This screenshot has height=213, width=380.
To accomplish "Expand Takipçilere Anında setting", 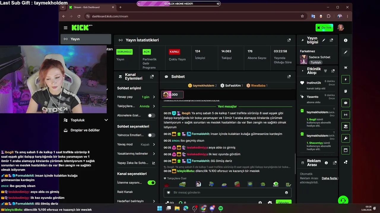I will (x=136, y=106).
